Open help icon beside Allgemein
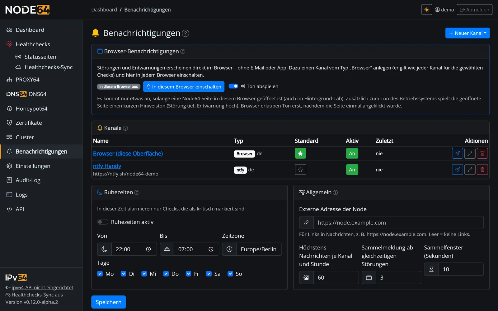 335,193
